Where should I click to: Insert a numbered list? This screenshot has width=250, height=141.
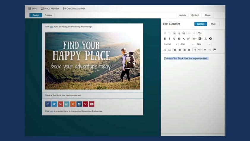coord(165,50)
